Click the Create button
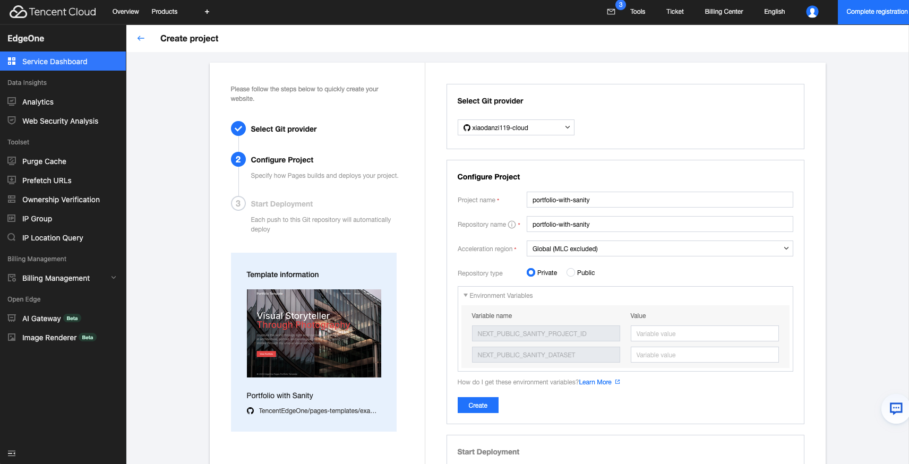 tap(478, 405)
